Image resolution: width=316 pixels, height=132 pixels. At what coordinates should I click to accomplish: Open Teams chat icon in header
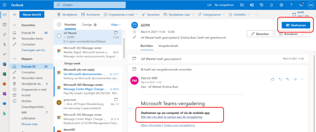point(242,5)
